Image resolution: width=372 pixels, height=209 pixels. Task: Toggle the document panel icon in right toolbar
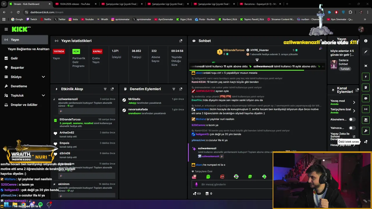coord(366,87)
